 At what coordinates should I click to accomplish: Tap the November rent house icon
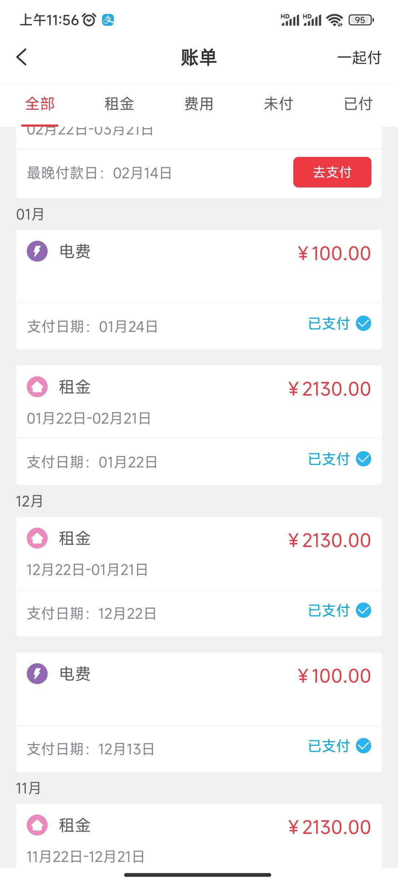click(x=37, y=825)
